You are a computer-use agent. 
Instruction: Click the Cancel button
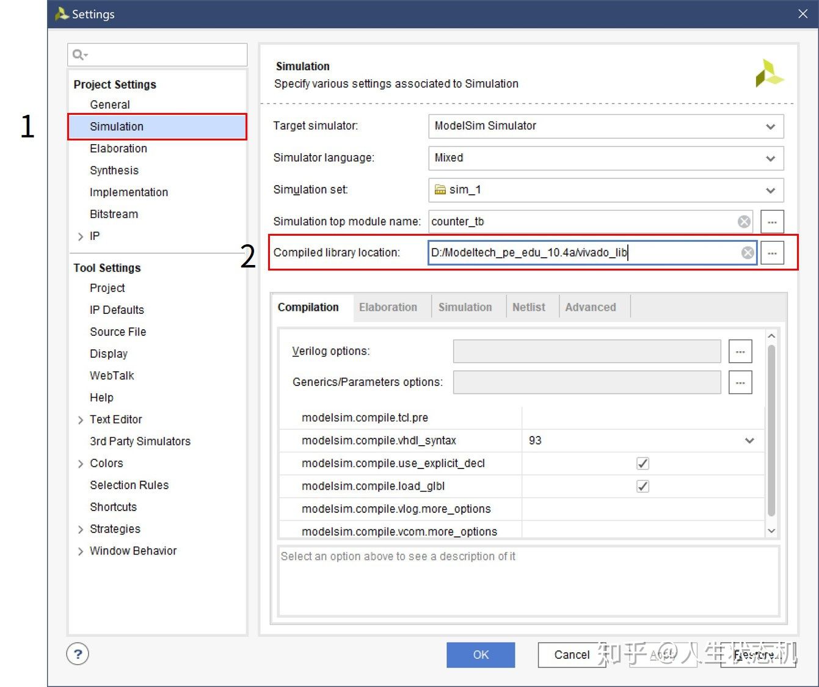(x=572, y=655)
